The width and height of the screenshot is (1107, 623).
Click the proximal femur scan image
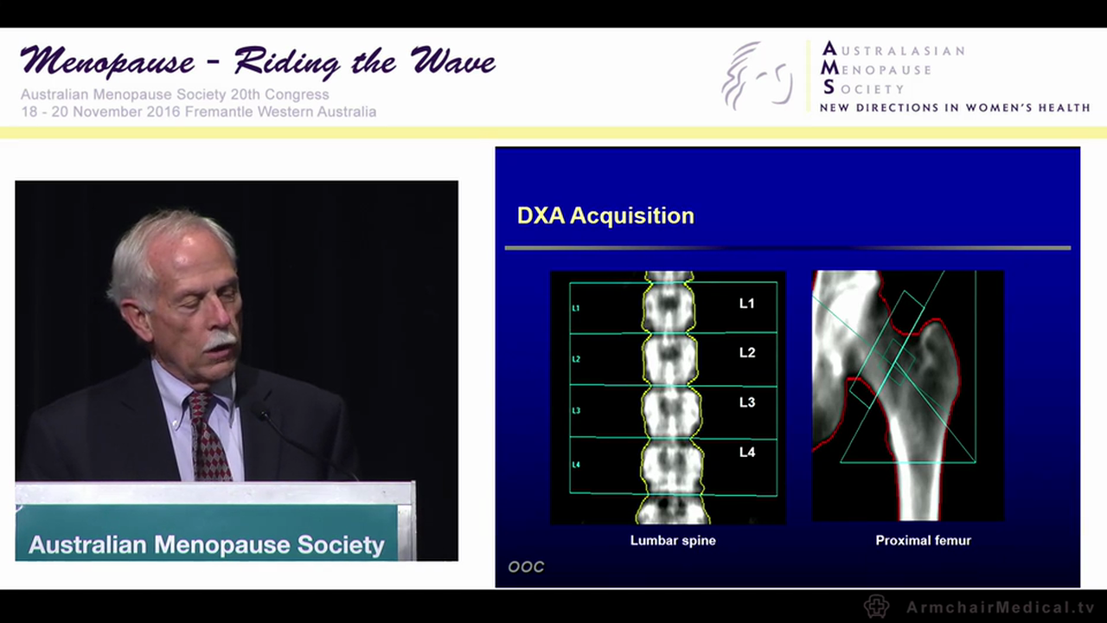coord(906,394)
